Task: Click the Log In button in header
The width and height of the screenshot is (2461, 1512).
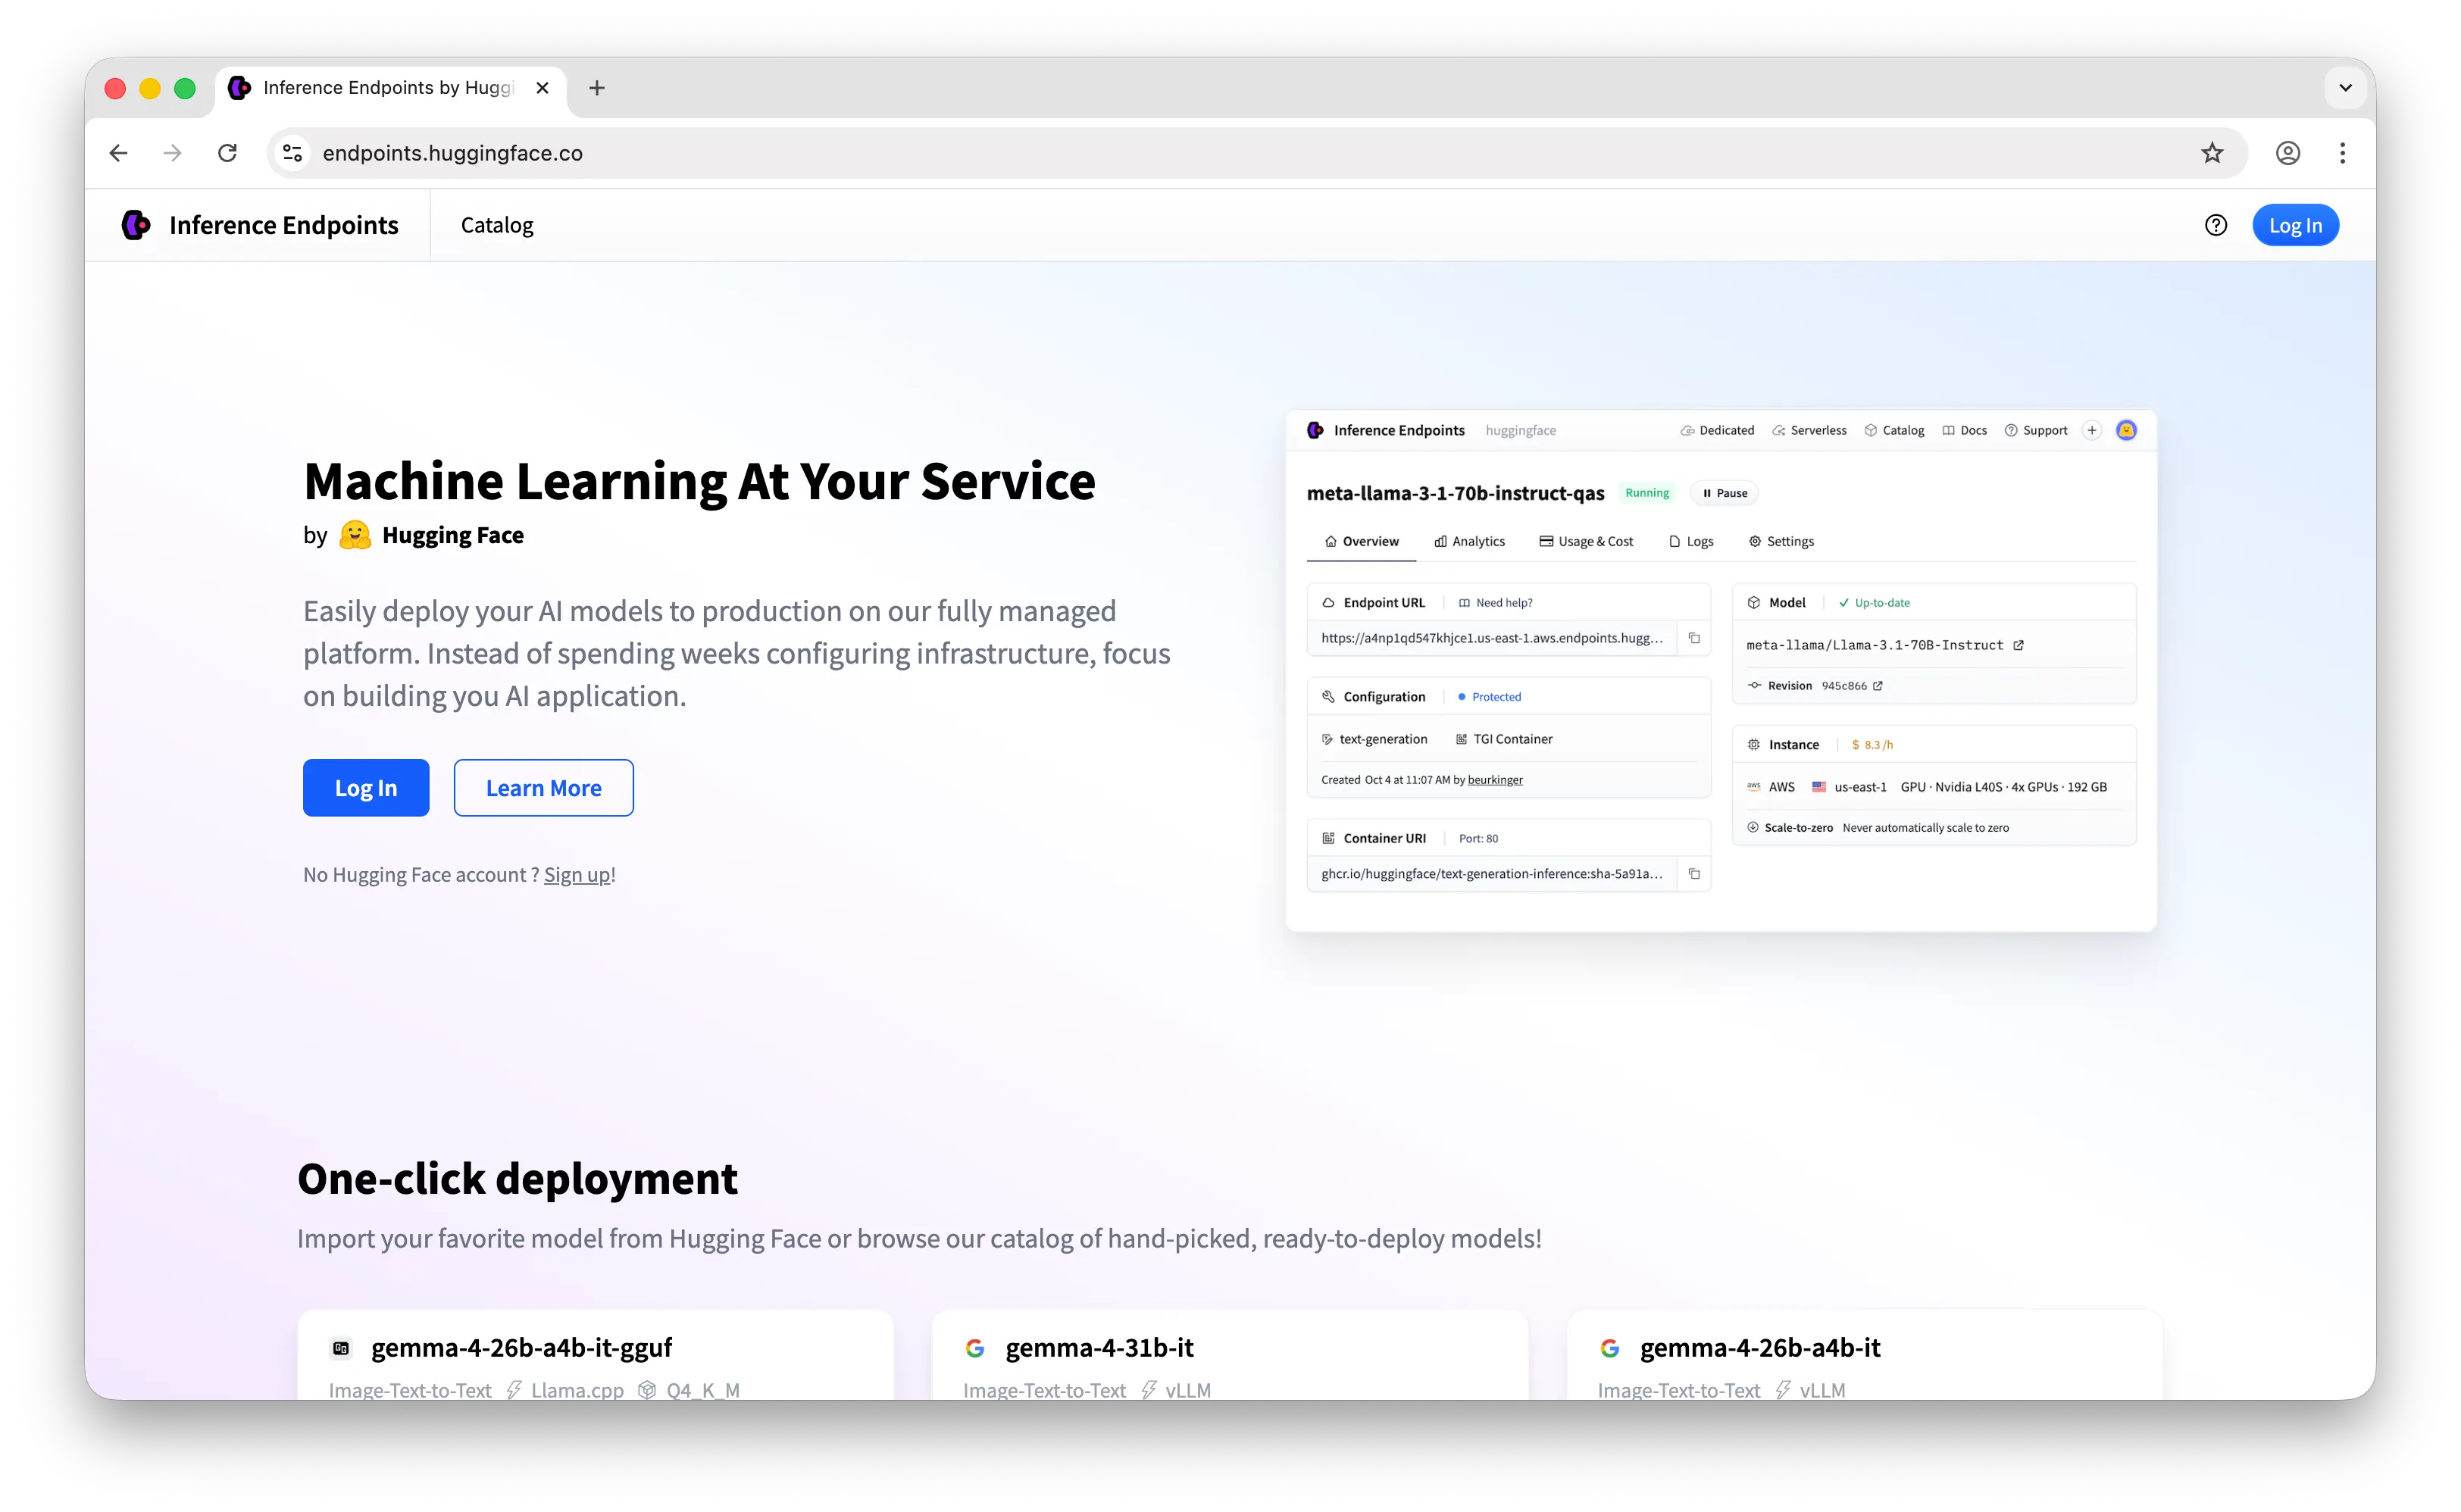Action: tap(2294, 225)
